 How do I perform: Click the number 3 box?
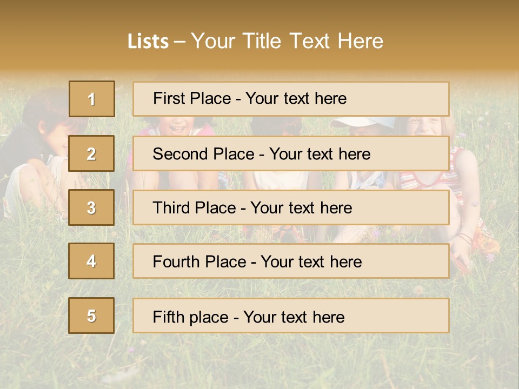91,207
